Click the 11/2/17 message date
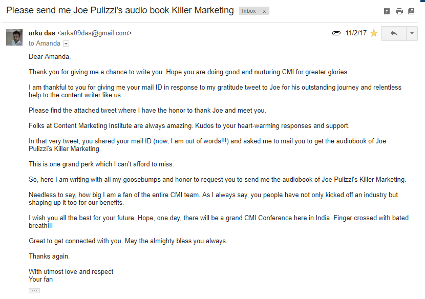Screen dimensions: 425x299 (x=356, y=33)
